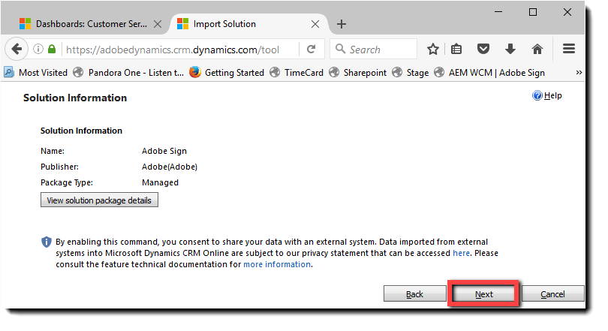The width and height of the screenshot is (608, 331).
Task: Click the Next button
Action: [x=483, y=293]
